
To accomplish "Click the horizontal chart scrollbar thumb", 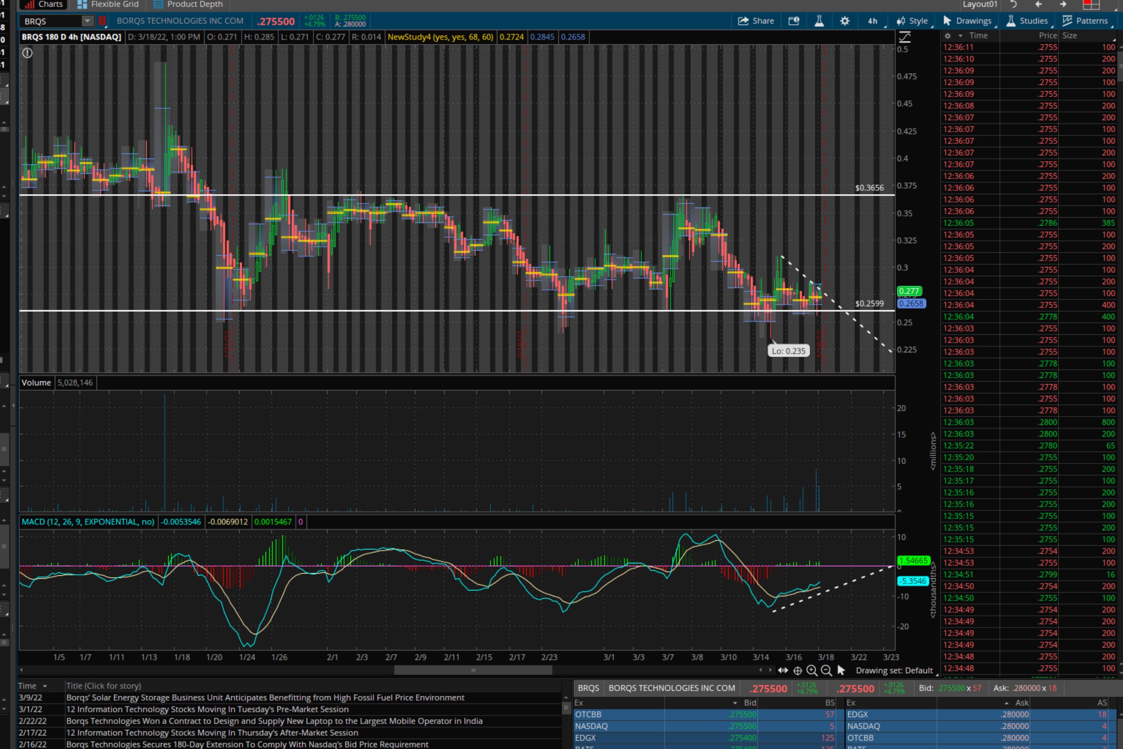I will point(473,670).
